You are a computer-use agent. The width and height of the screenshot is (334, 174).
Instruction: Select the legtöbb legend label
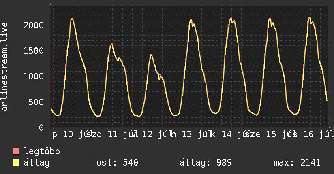pos(42,151)
